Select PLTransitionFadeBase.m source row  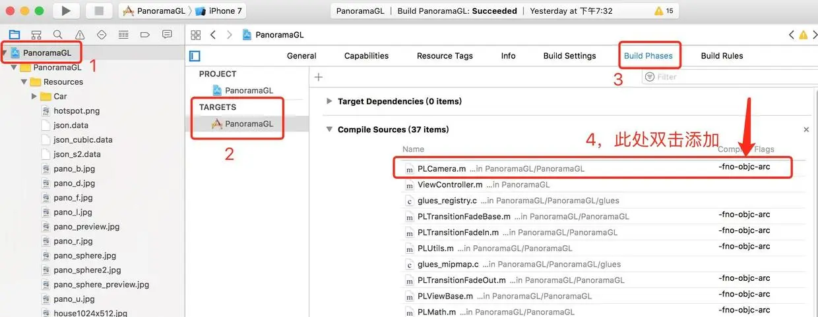point(604,216)
